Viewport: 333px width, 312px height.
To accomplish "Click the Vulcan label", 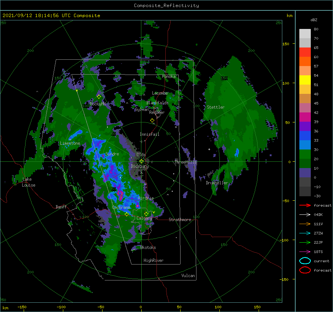I will point(188,276).
